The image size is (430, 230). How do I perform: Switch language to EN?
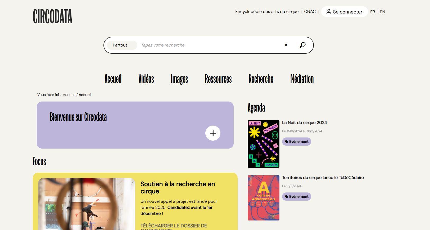tap(382, 12)
